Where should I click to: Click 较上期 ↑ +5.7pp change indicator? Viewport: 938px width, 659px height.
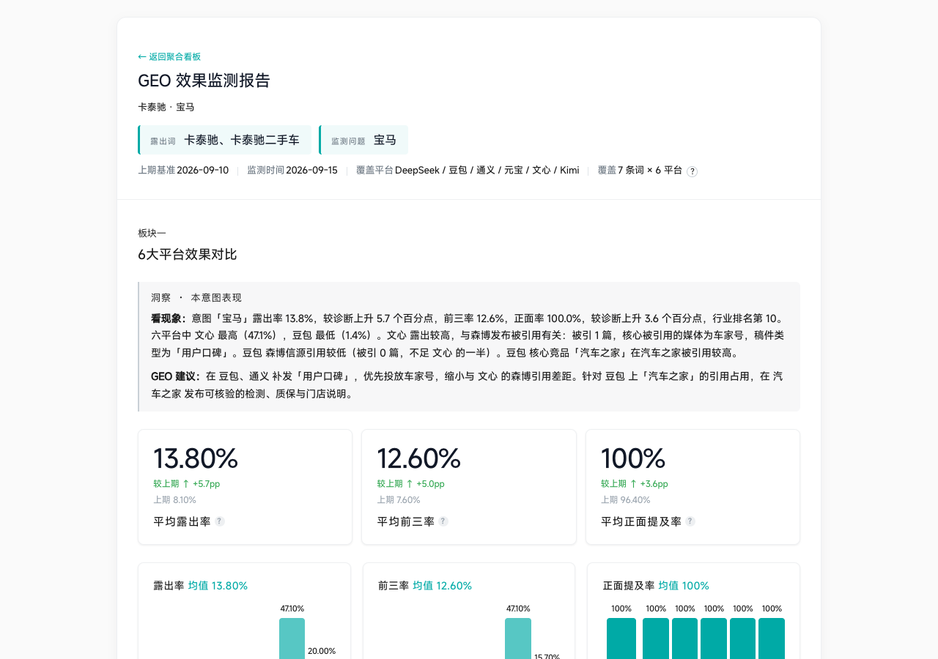click(187, 484)
